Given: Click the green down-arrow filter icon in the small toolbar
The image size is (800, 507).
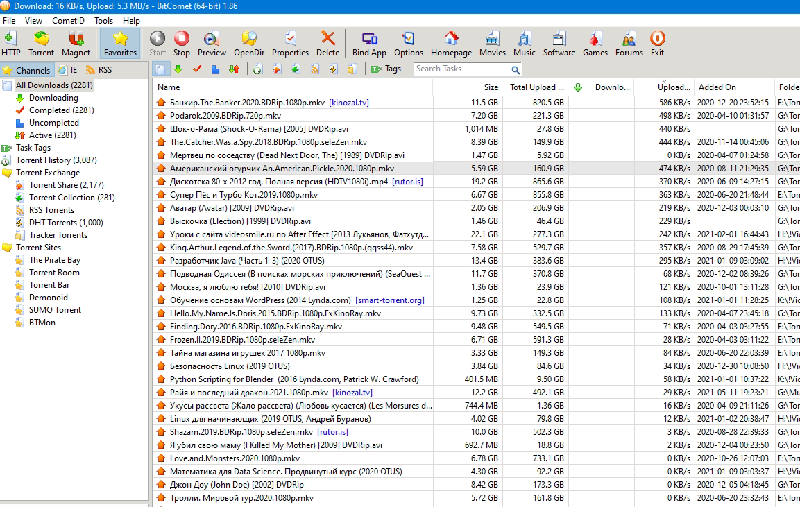Looking at the screenshot, I should point(178,69).
